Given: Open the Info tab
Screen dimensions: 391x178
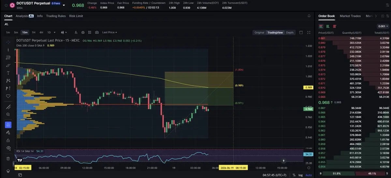Looking at the screenshot, I should [40, 16].
